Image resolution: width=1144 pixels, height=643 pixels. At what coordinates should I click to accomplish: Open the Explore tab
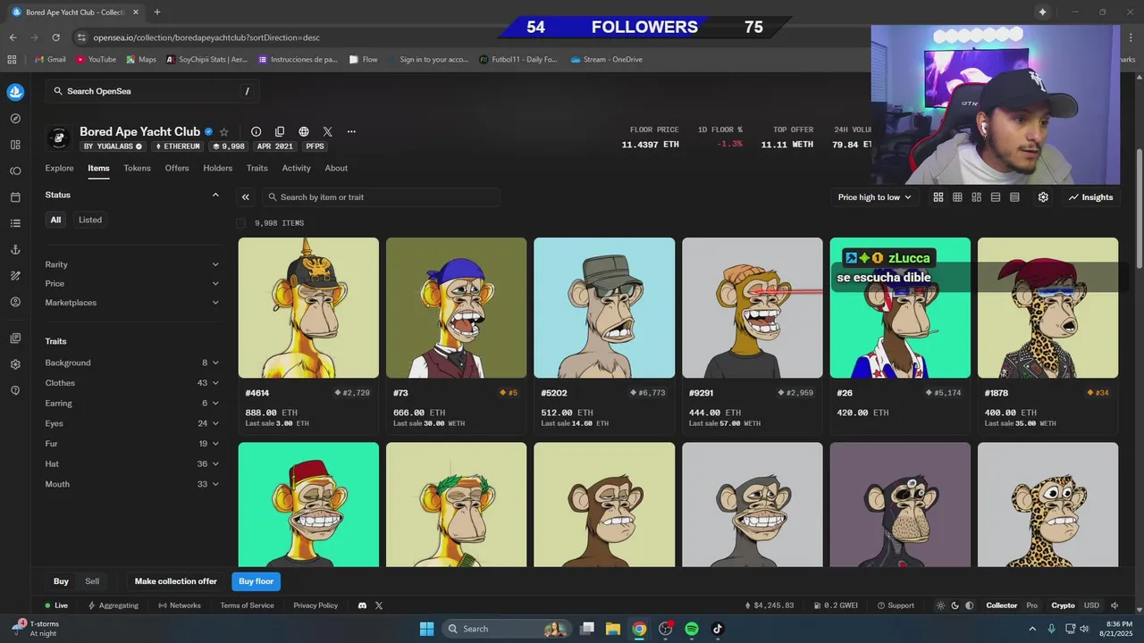(59, 168)
